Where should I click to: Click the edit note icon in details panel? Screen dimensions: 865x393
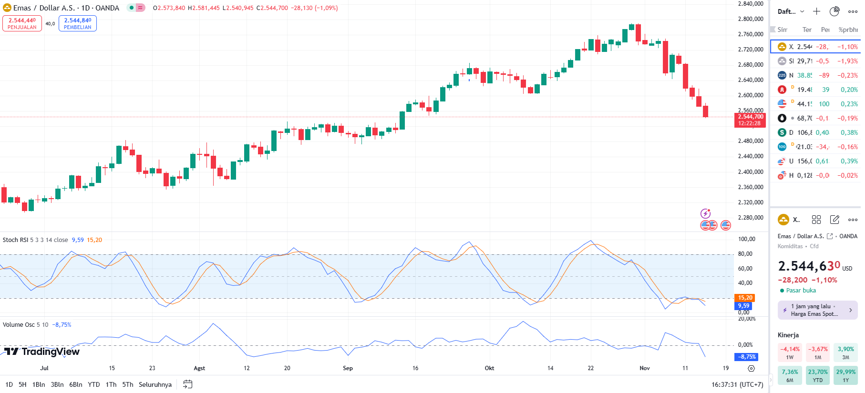coord(834,220)
